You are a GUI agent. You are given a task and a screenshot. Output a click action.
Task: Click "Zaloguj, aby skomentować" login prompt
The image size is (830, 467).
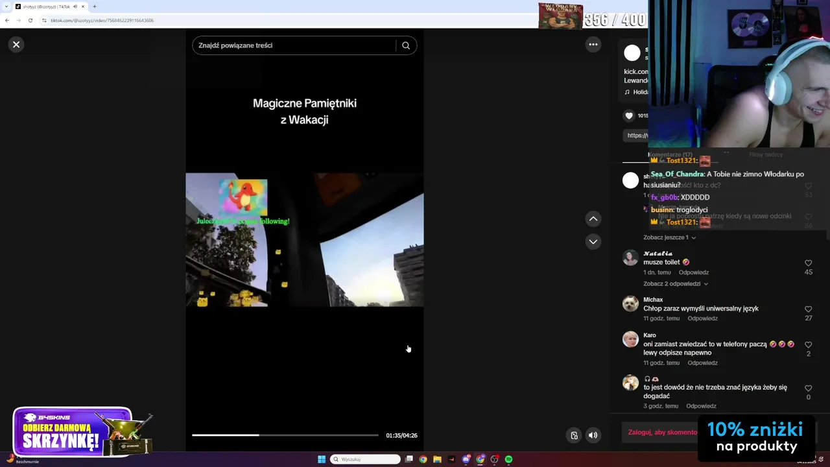coord(663,432)
